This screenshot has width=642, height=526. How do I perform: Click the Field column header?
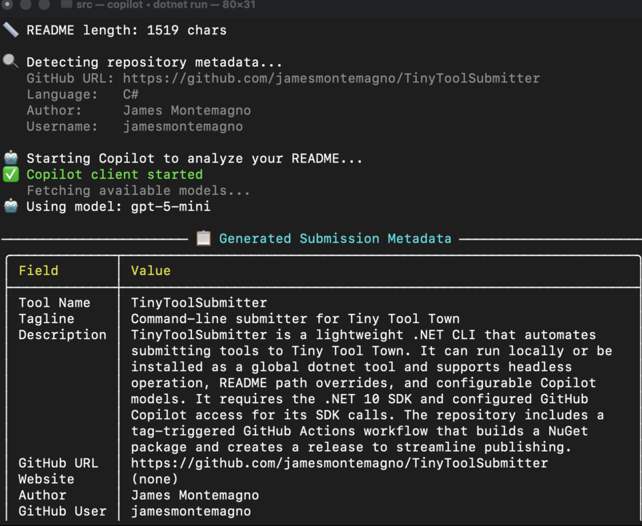click(x=39, y=270)
